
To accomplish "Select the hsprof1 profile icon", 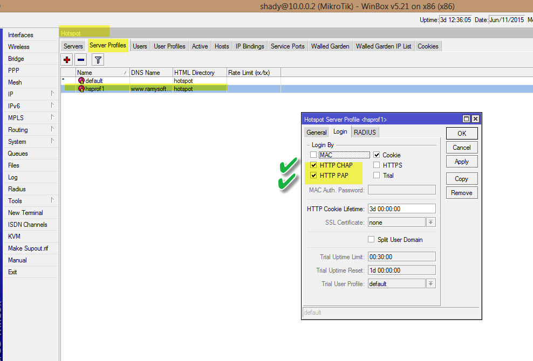I will [x=81, y=89].
